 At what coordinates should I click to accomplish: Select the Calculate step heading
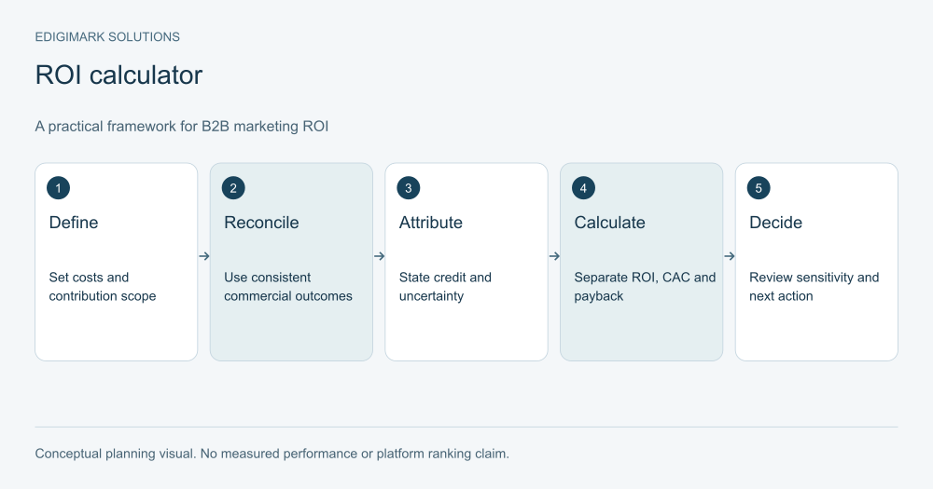[609, 223]
